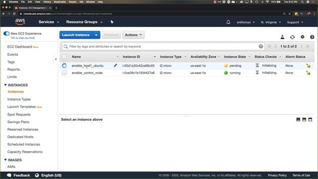Image resolution: width=318 pixels, height=179 pixels.
Task: Click the filter help icon in search box
Action: click(x=261, y=46)
